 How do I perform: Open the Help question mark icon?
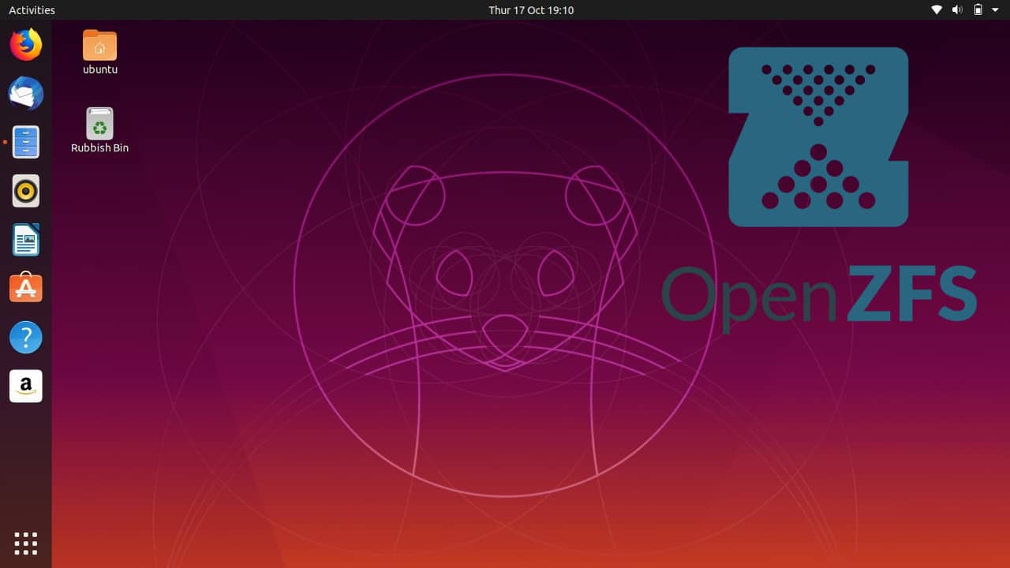[25, 338]
